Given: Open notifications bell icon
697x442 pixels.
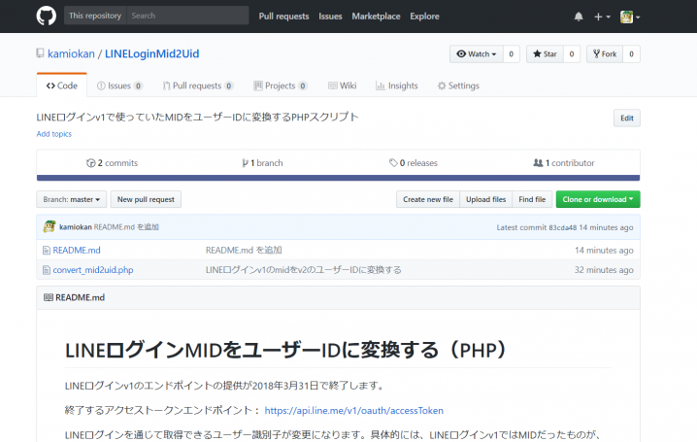Looking at the screenshot, I should (x=579, y=17).
